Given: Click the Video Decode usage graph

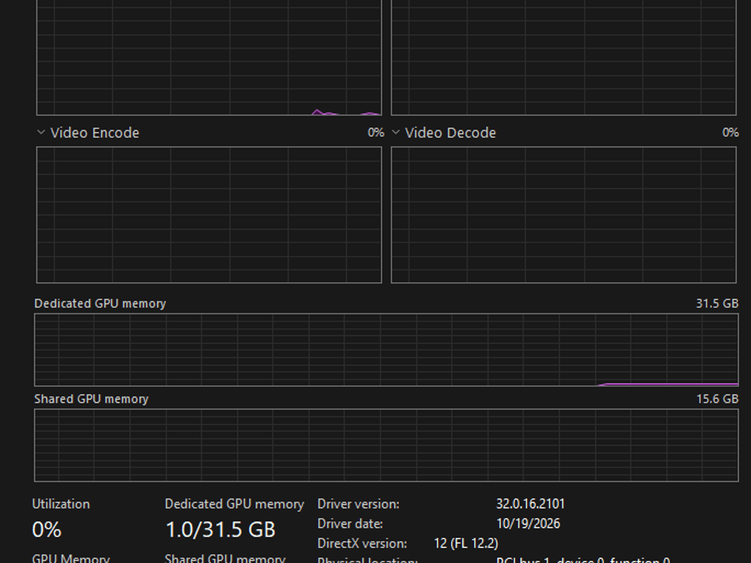Looking at the screenshot, I should [x=564, y=215].
